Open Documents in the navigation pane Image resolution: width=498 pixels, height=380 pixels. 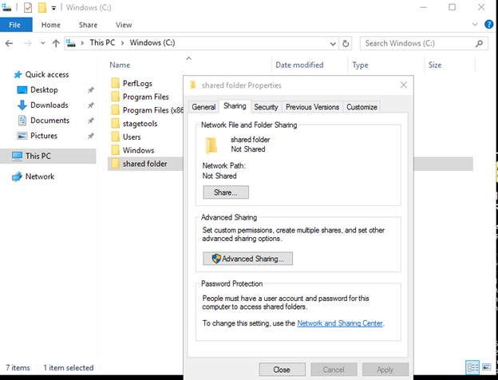49,121
